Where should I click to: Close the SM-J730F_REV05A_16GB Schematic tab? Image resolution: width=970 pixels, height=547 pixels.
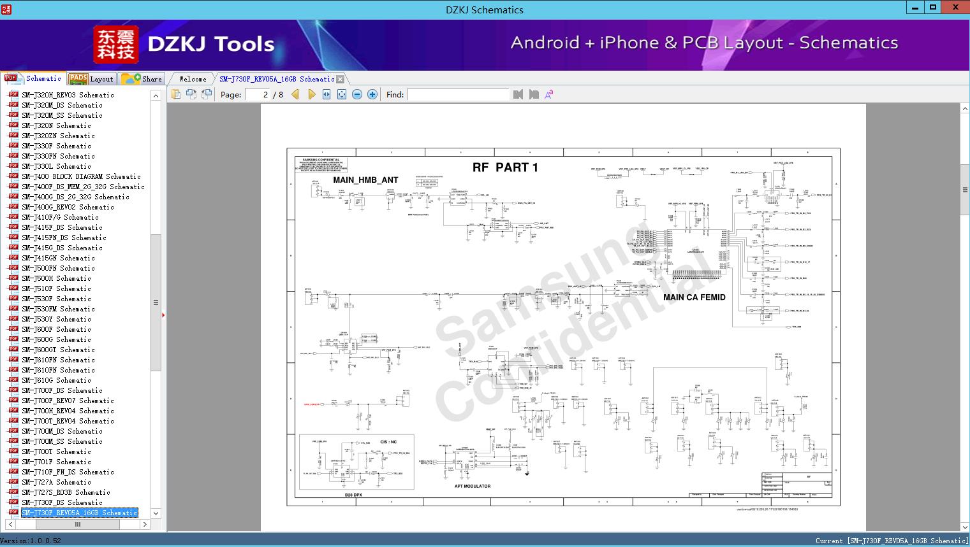pos(341,80)
